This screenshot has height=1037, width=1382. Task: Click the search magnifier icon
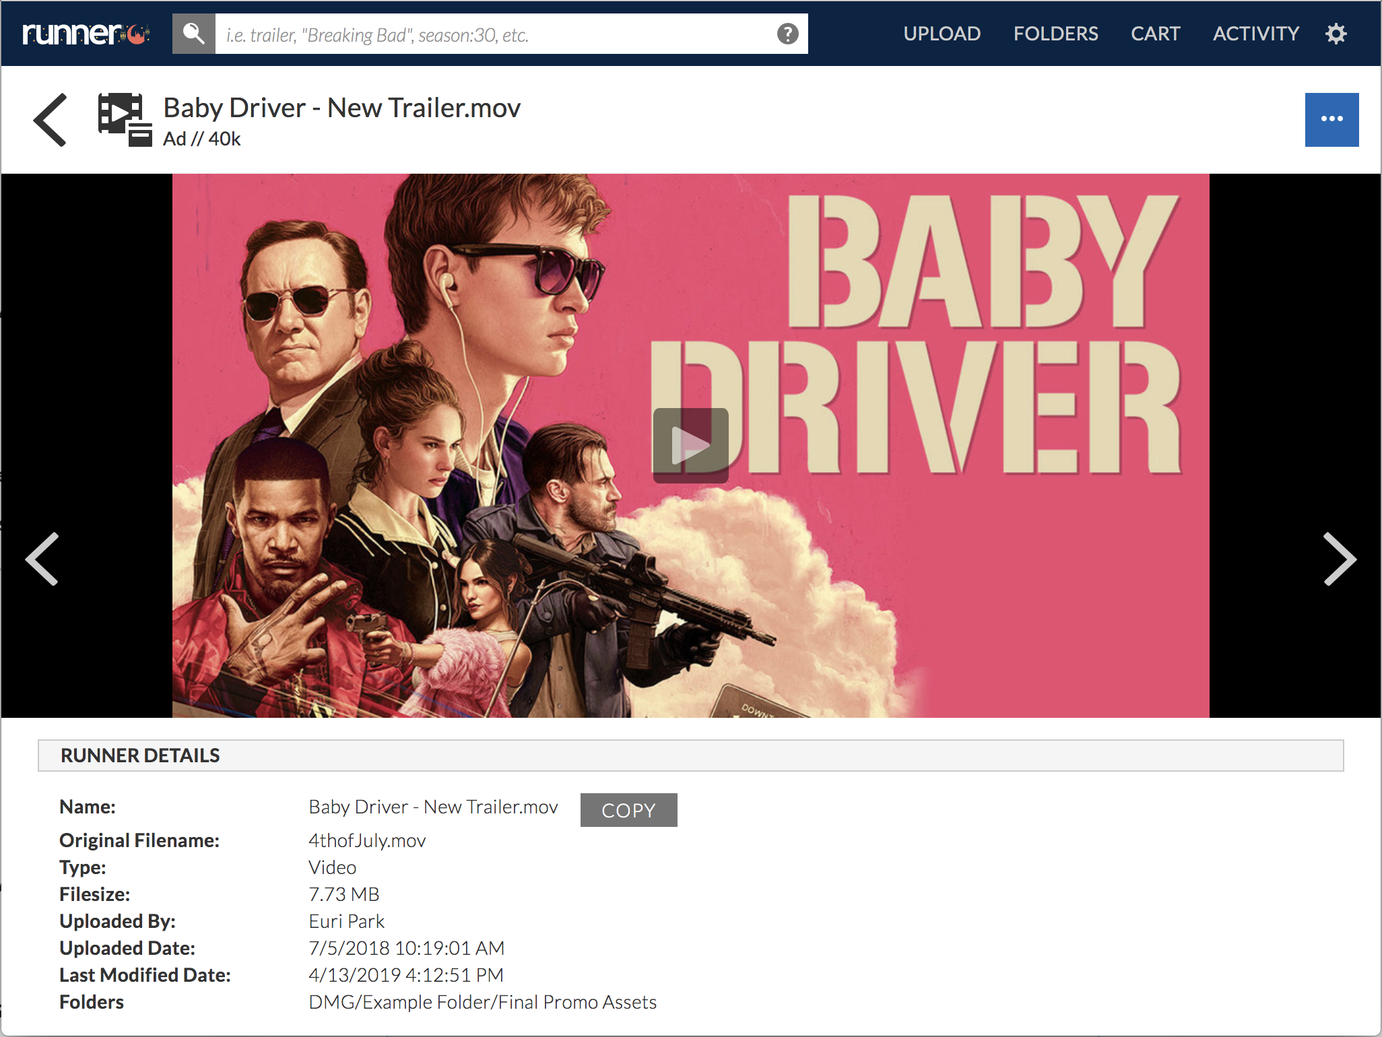[194, 34]
